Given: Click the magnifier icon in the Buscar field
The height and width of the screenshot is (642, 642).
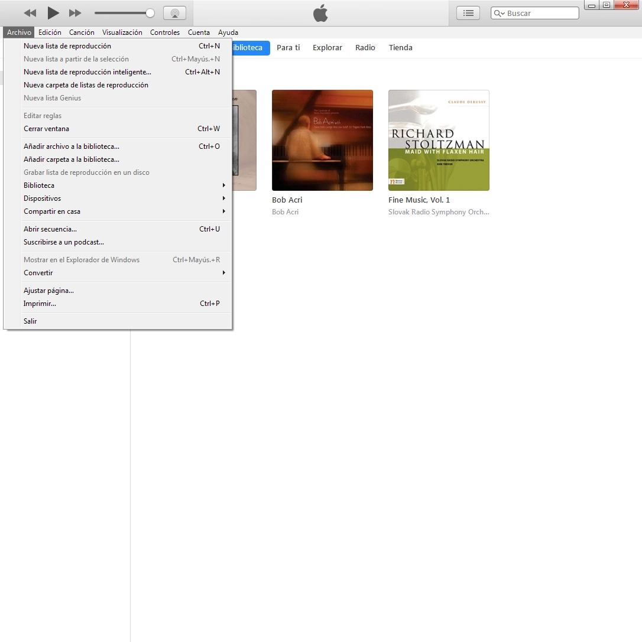Looking at the screenshot, I should (x=497, y=12).
